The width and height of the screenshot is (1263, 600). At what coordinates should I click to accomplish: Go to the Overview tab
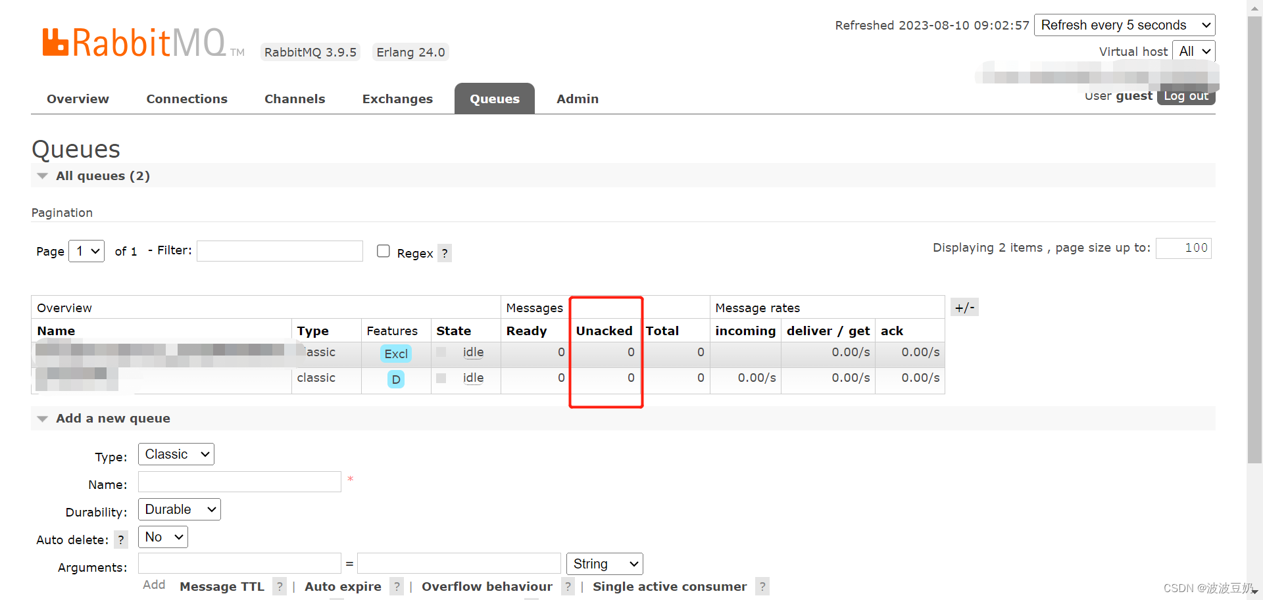point(78,99)
